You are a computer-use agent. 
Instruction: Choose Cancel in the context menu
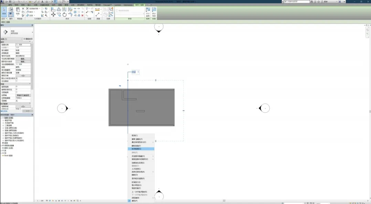click(141, 136)
